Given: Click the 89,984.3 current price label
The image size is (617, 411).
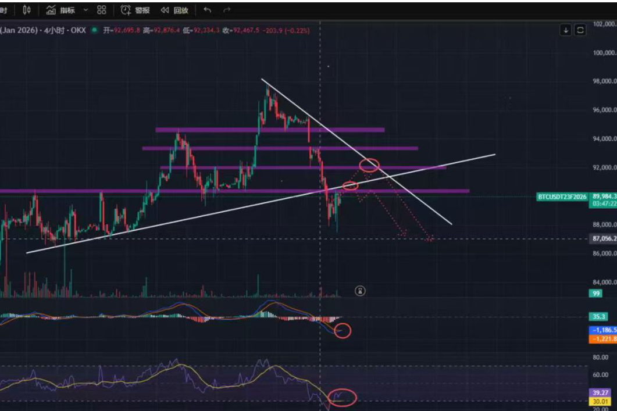Looking at the screenshot, I should point(604,196).
